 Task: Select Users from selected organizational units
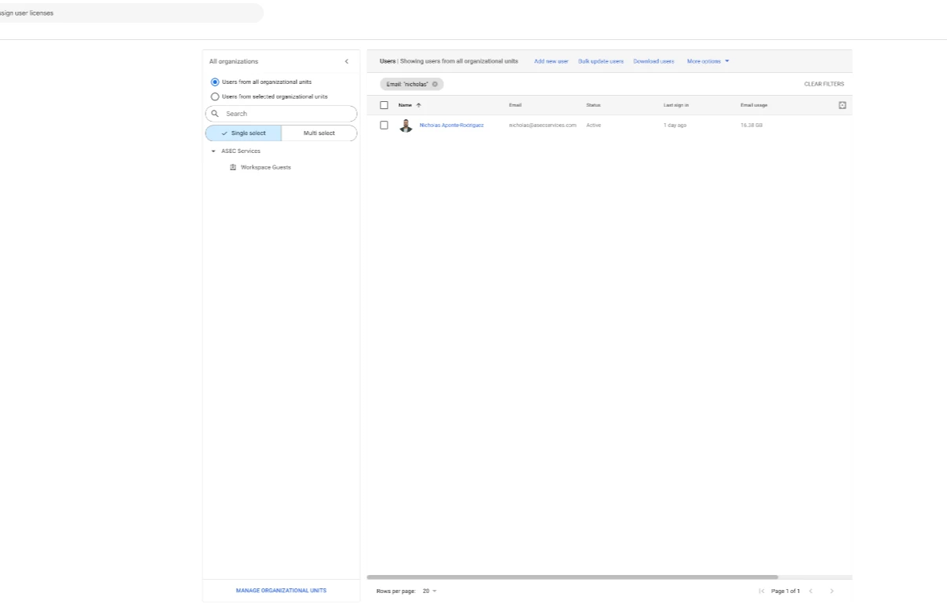tap(215, 96)
